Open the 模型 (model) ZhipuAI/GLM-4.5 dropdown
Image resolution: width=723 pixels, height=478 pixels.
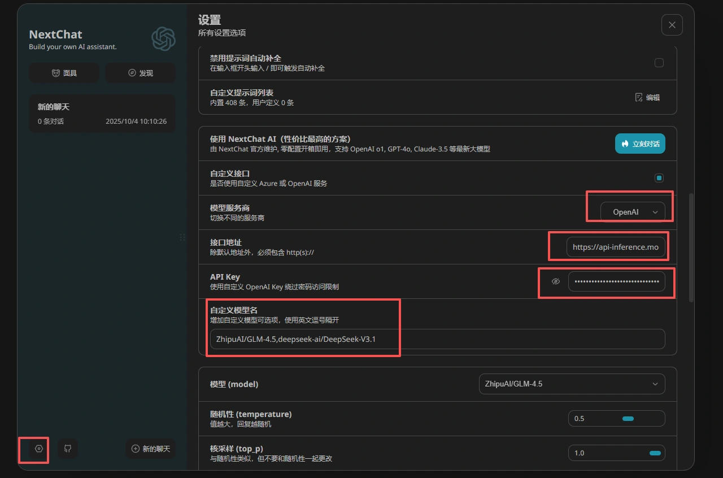coord(571,384)
